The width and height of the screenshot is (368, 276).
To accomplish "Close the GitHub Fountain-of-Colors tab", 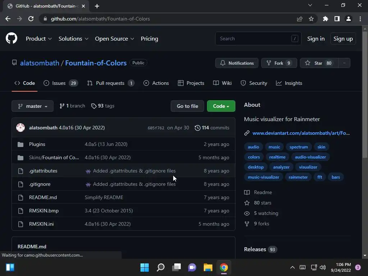I will click(83, 6).
